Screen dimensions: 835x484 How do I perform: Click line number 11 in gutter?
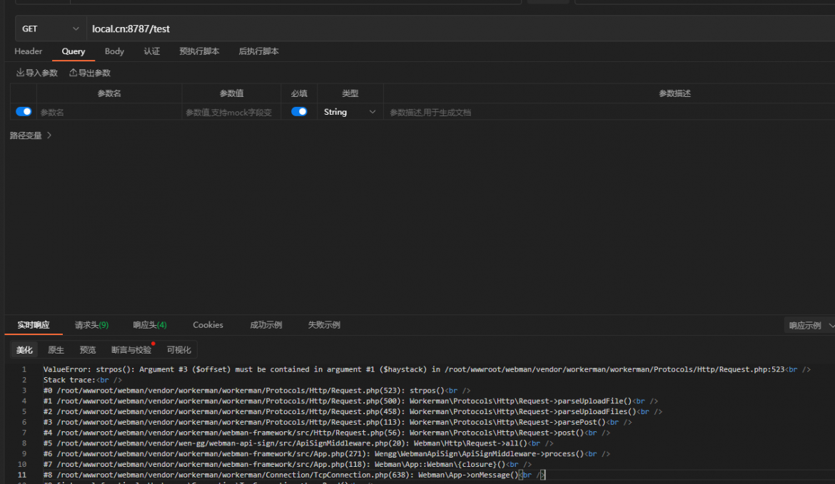click(22, 475)
